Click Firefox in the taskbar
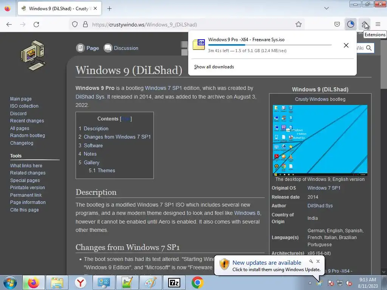Image resolution: width=387 pixels, height=290 pixels. (33, 282)
